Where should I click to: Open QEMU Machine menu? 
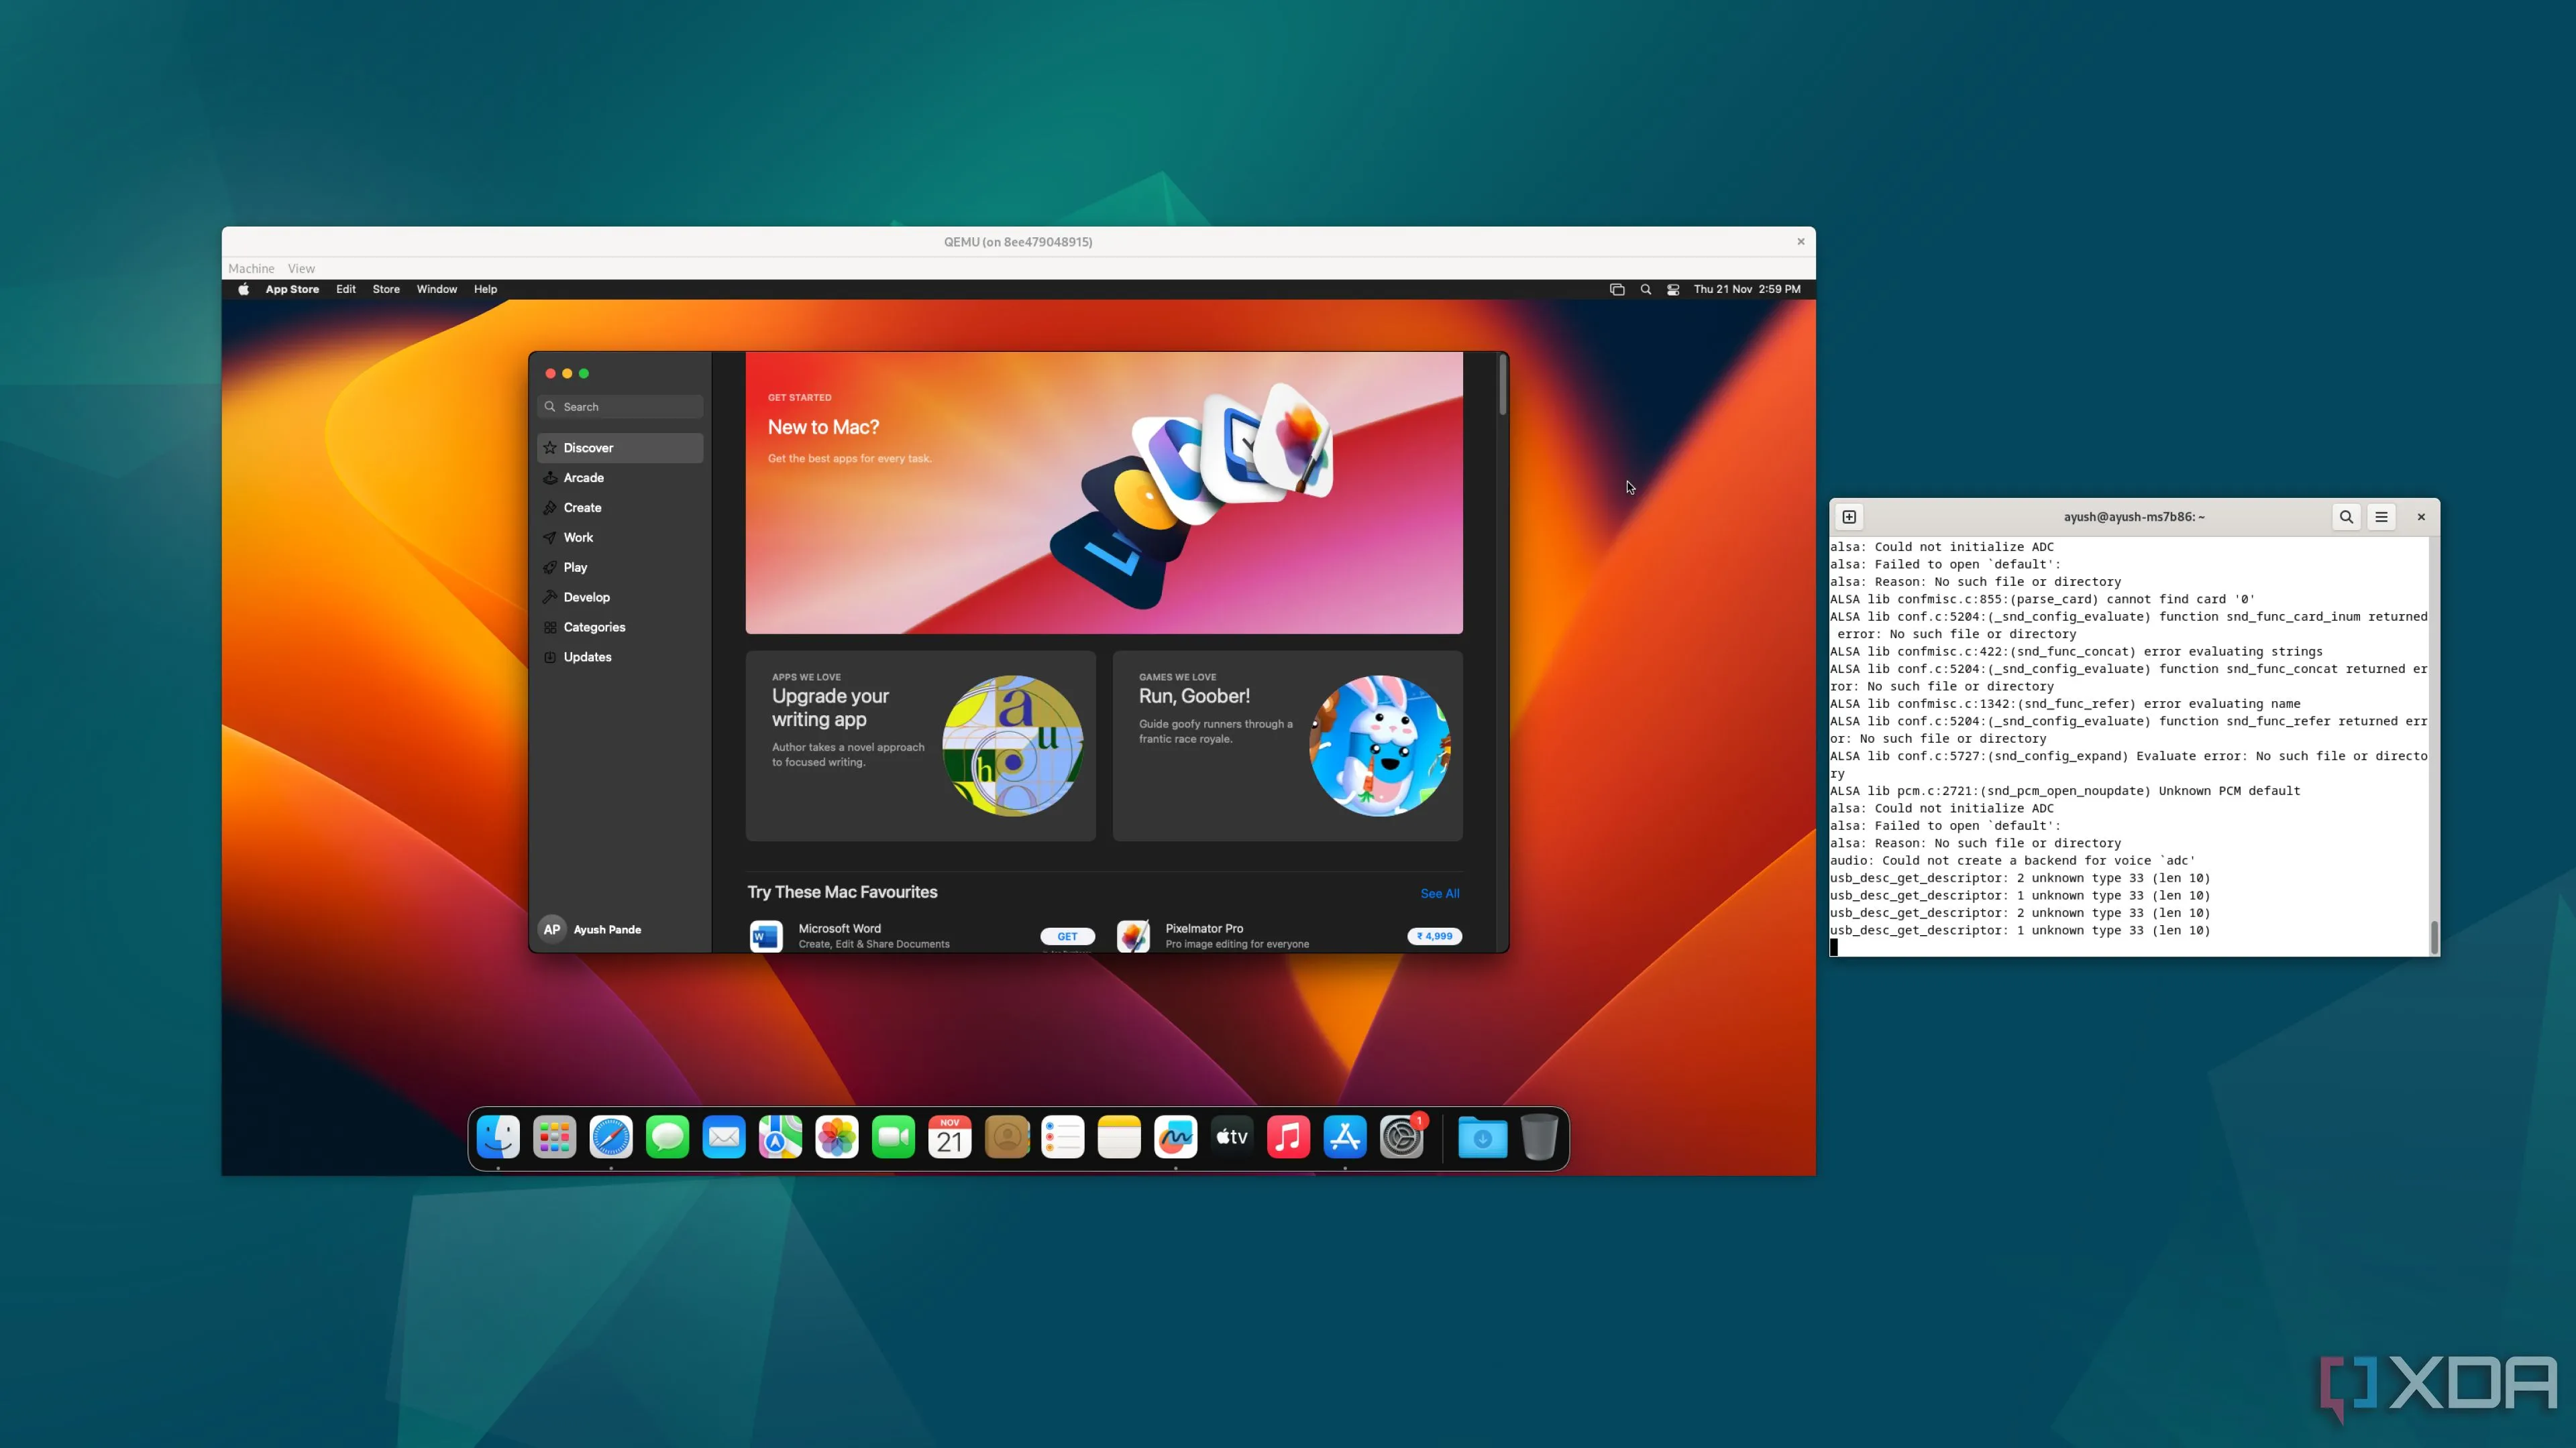click(x=251, y=269)
